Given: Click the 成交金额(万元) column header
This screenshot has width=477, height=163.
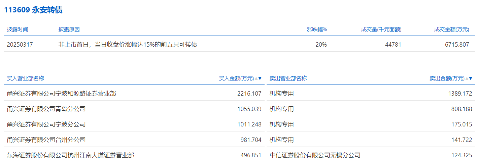Looking at the screenshot, I should click(x=451, y=30).
